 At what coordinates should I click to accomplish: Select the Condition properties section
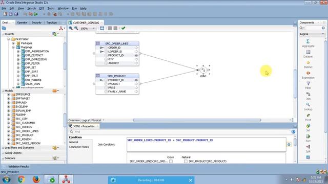click(x=75, y=137)
